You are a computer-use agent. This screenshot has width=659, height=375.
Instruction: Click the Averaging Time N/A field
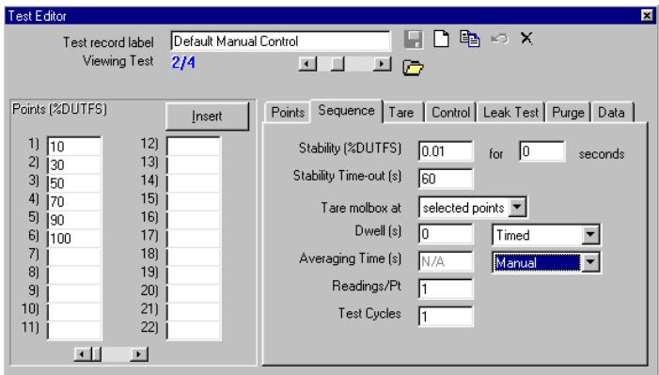tap(446, 261)
